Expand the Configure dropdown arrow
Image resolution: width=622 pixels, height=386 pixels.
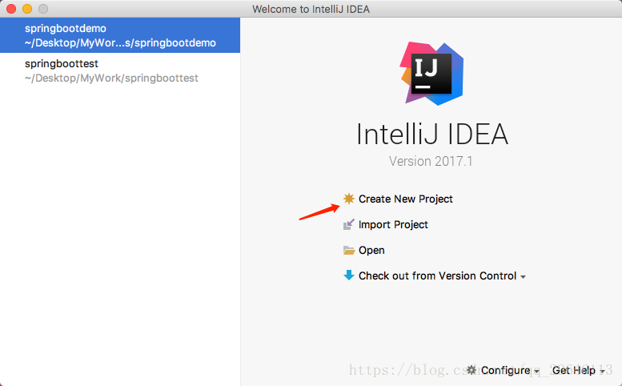click(536, 372)
